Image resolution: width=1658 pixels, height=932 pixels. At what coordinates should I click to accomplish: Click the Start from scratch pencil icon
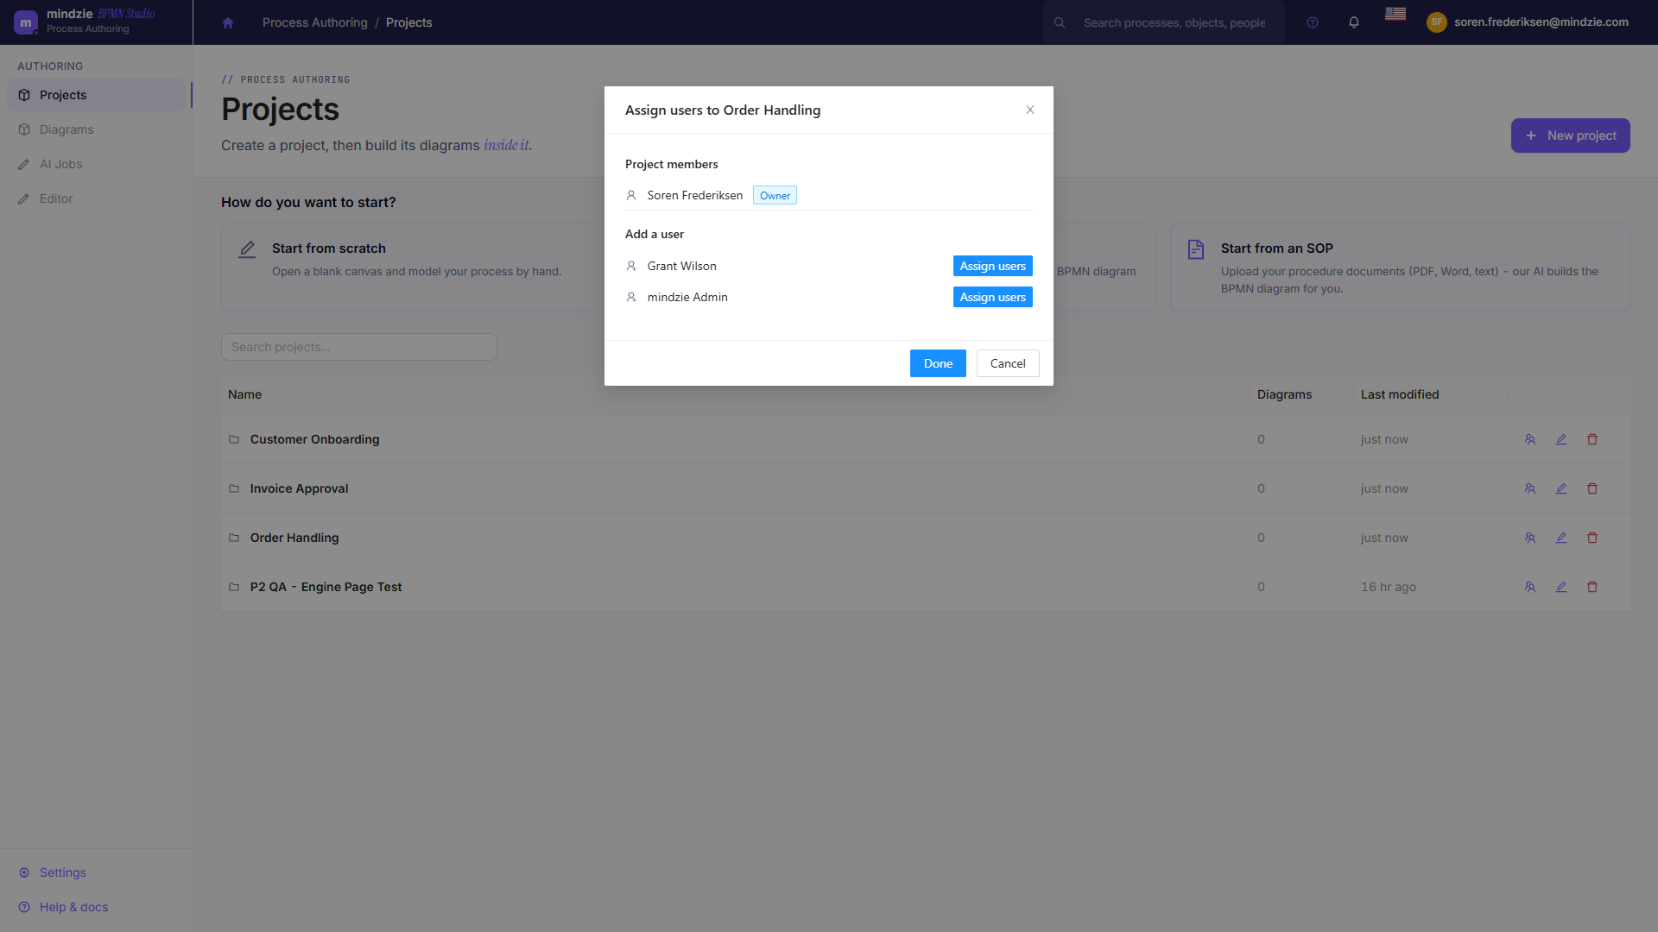click(x=247, y=249)
